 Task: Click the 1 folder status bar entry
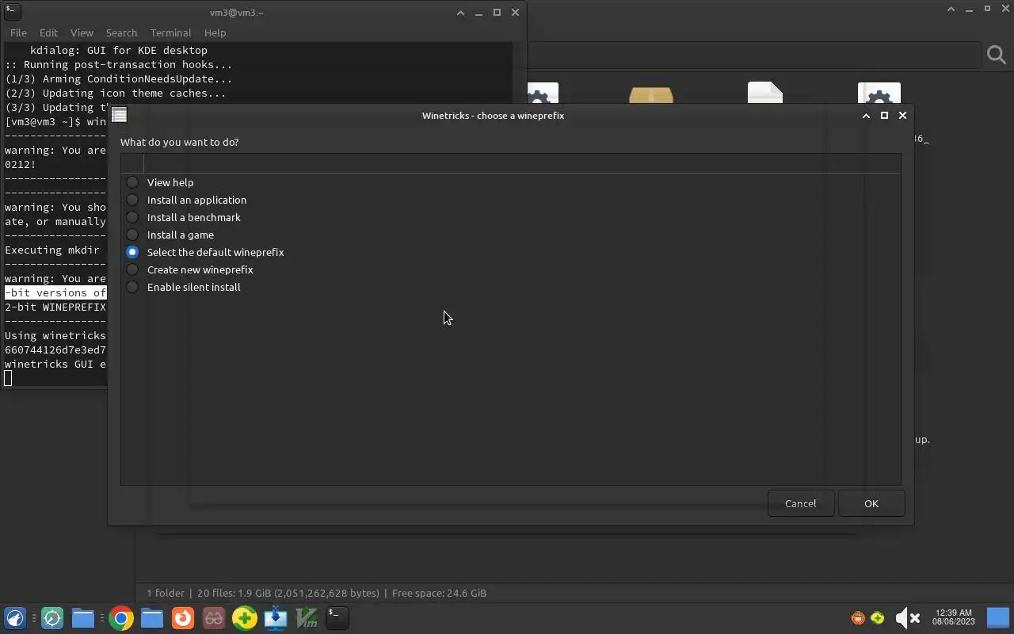tap(165, 593)
